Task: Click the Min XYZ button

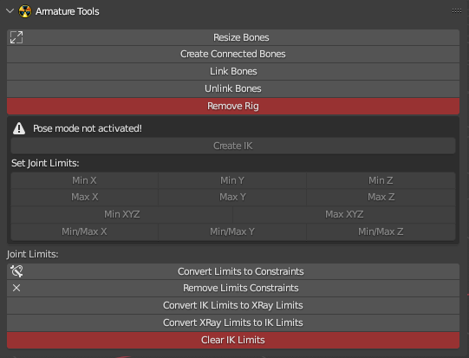Action: pos(121,214)
